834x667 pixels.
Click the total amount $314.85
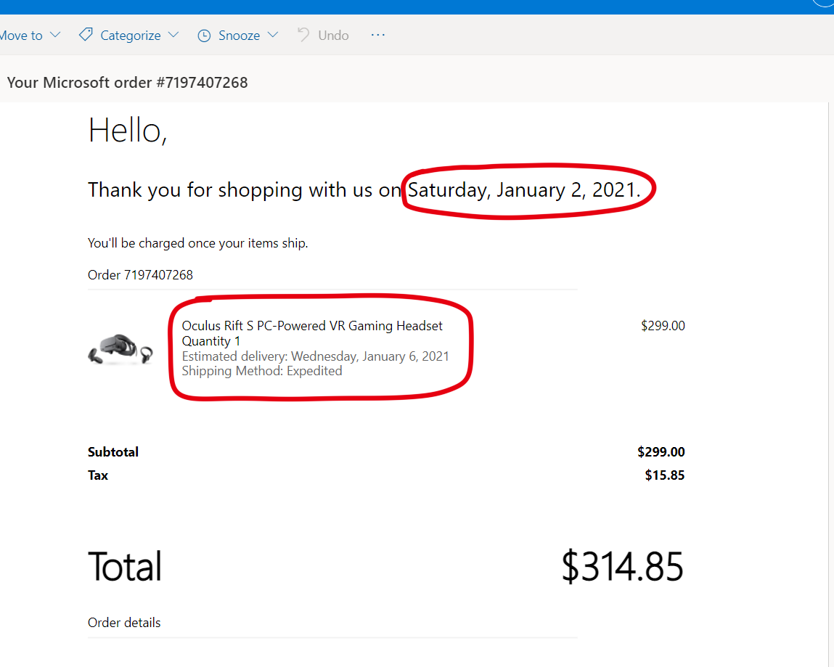pyautogui.click(x=622, y=566)
